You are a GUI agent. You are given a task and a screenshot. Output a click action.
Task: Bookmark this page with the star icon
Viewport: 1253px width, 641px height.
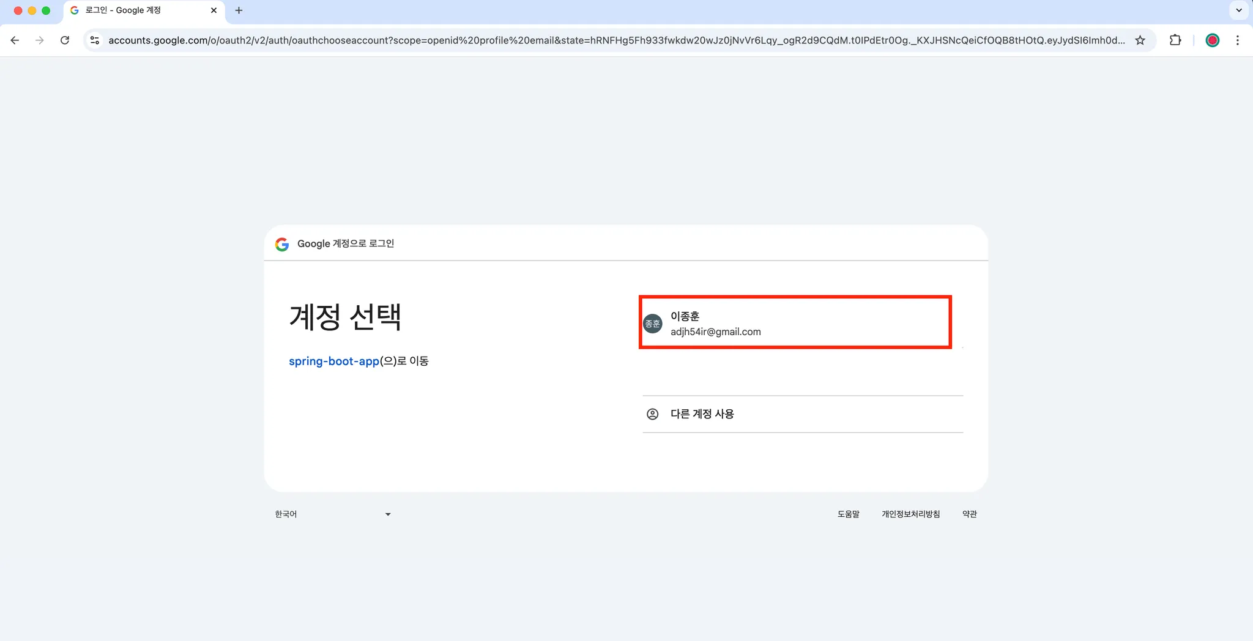(1140, 40)
